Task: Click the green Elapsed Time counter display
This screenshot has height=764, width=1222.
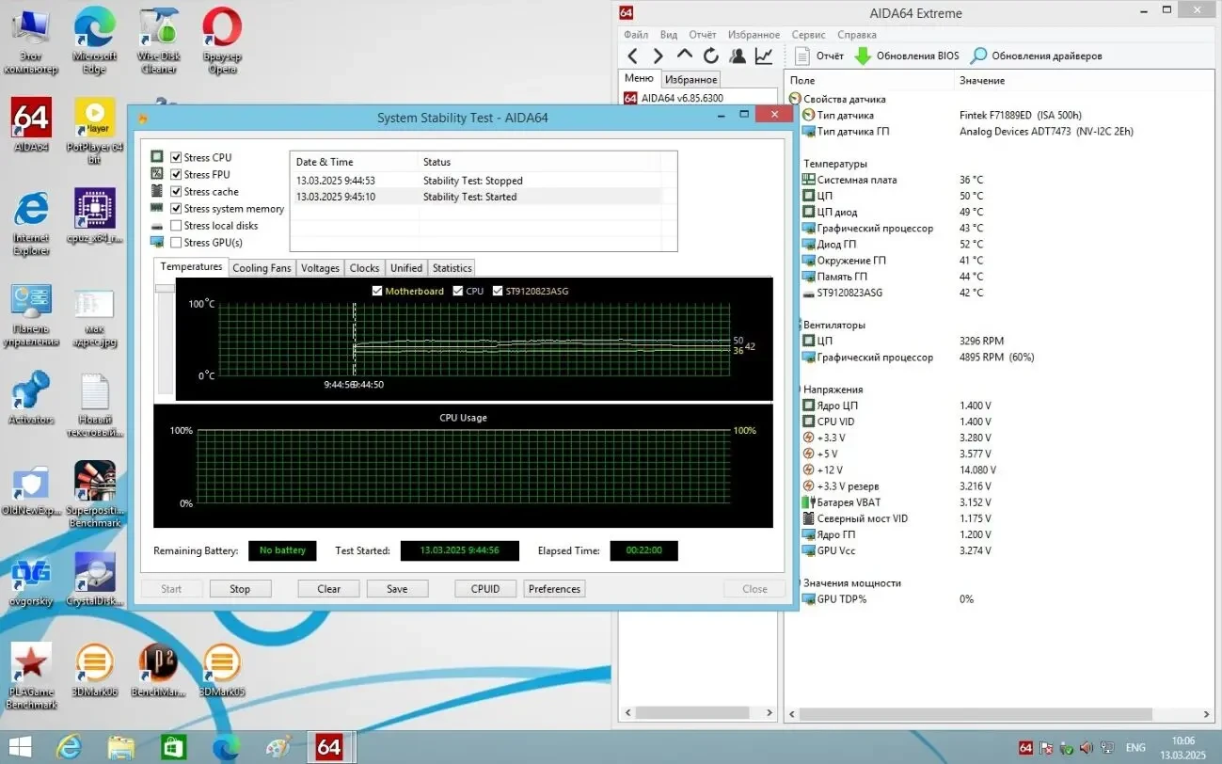Action: [643, 550]
